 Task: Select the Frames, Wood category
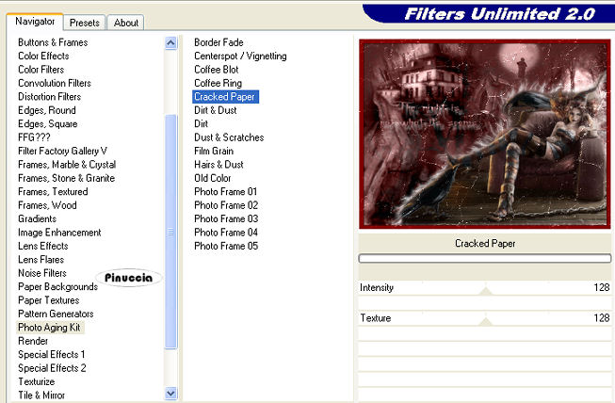click(47, 205)
